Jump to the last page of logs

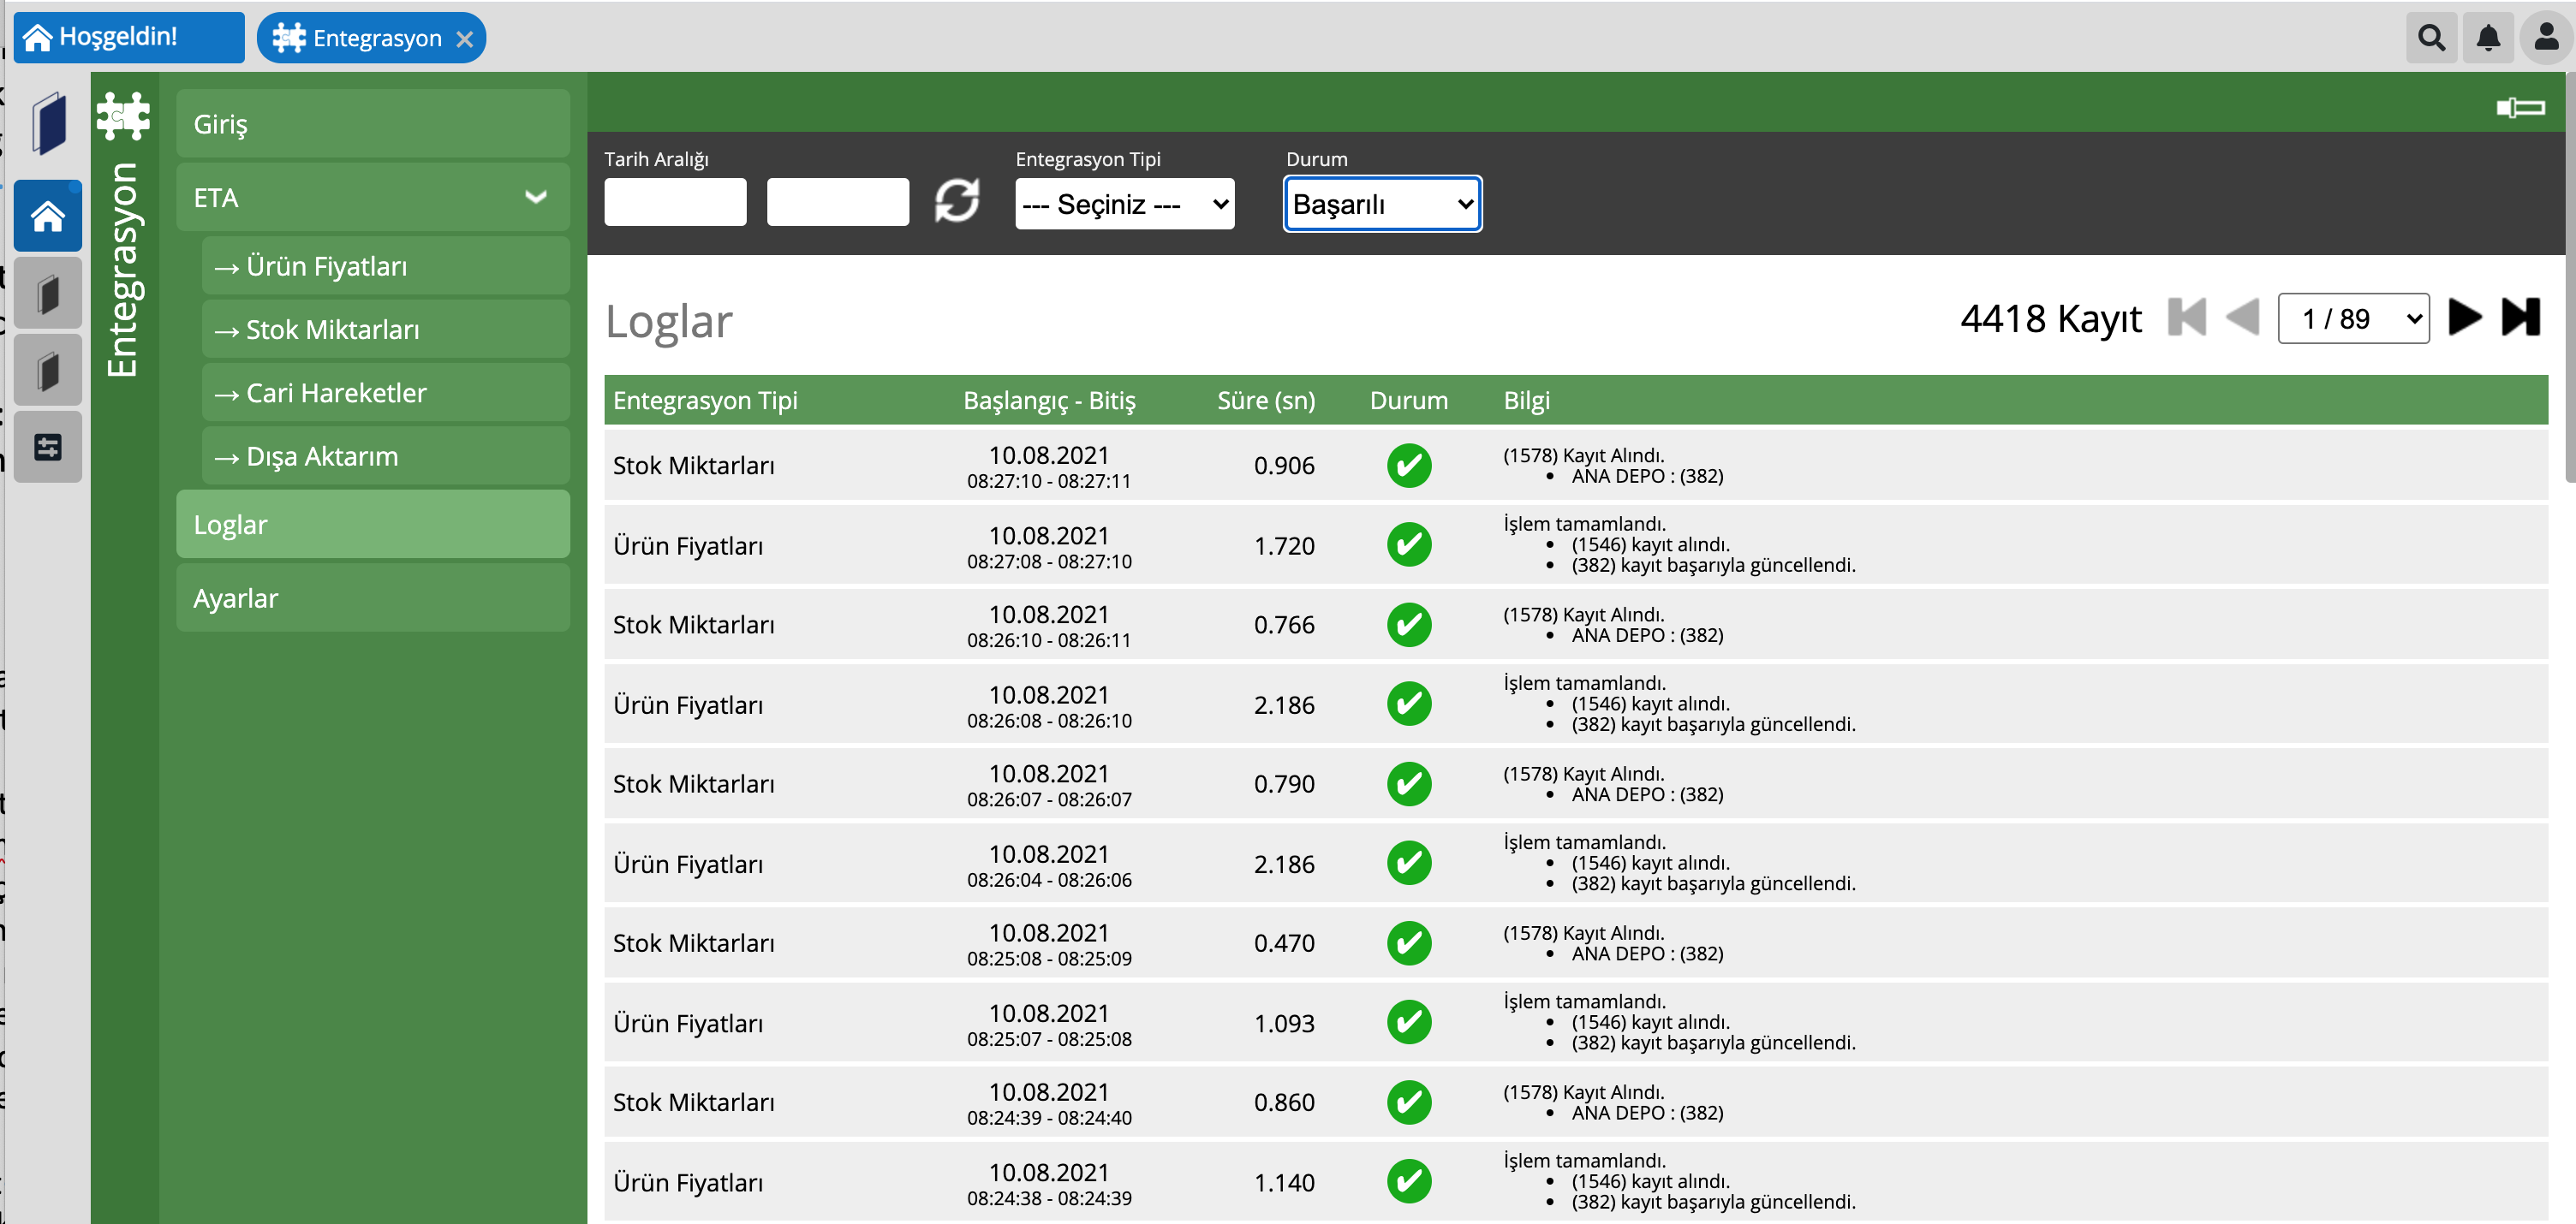pos(2521,318)
